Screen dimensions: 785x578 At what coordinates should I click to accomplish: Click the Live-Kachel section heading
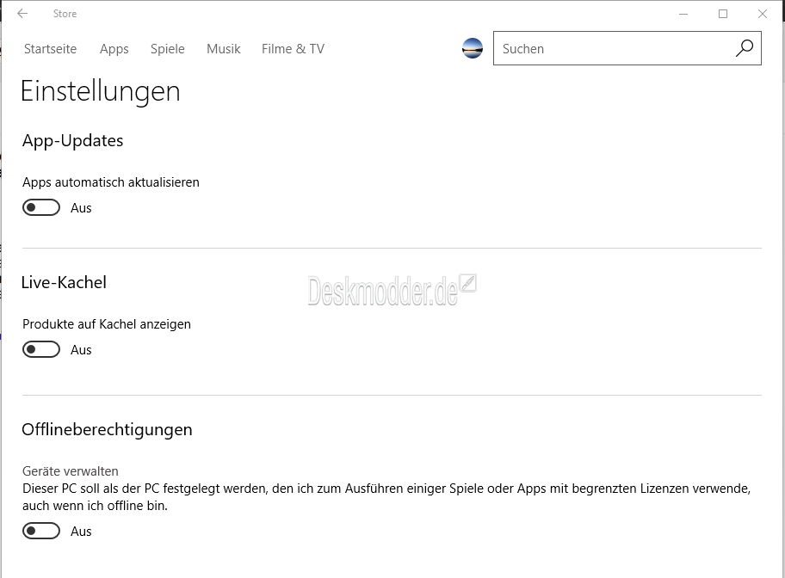[64, 282]
